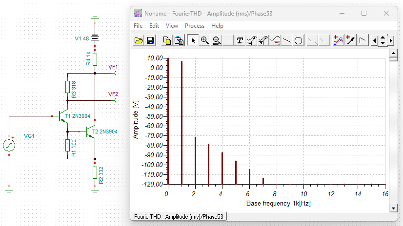
Task: Select the V1 48 battery symbol
Action: tap(95, 38)
